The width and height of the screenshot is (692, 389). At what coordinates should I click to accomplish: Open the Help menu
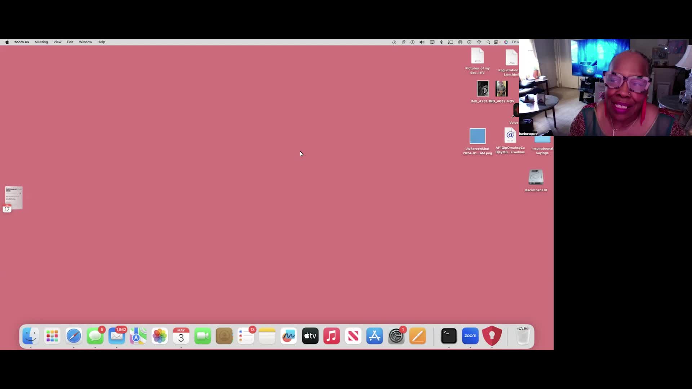point(101,42)
